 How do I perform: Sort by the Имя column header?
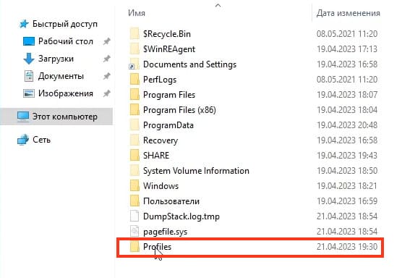tap(137, 13)
